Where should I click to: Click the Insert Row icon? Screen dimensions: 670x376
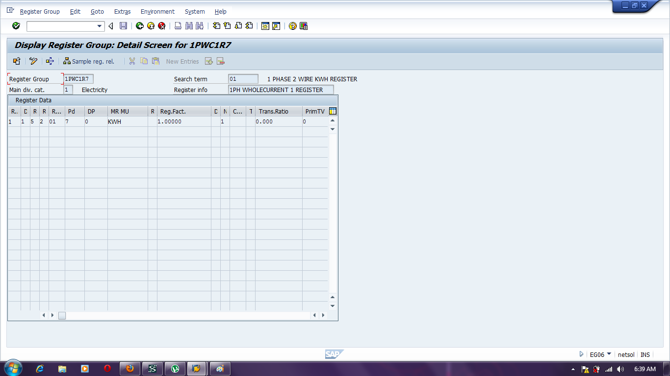209,61
